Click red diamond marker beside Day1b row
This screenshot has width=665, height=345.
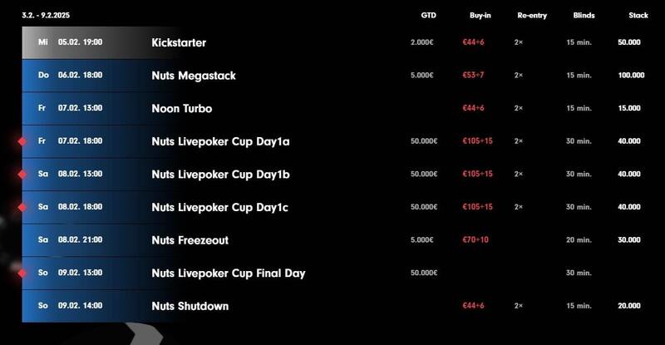coord(22,175)
